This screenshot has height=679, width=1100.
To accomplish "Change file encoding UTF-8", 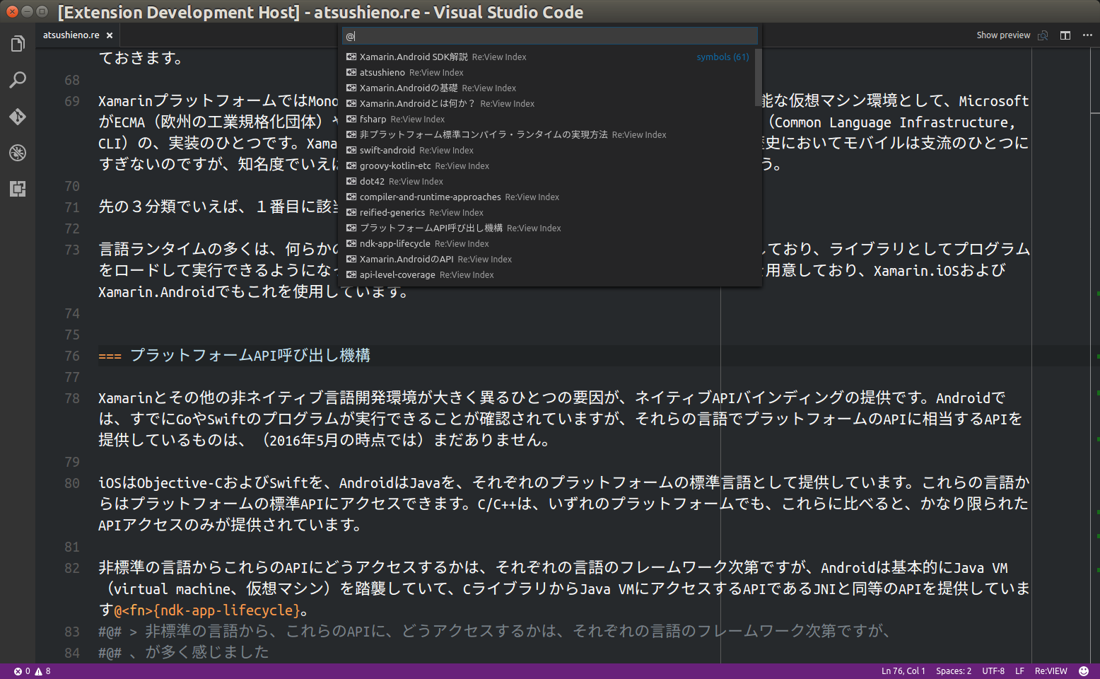I will coord(993,671).
